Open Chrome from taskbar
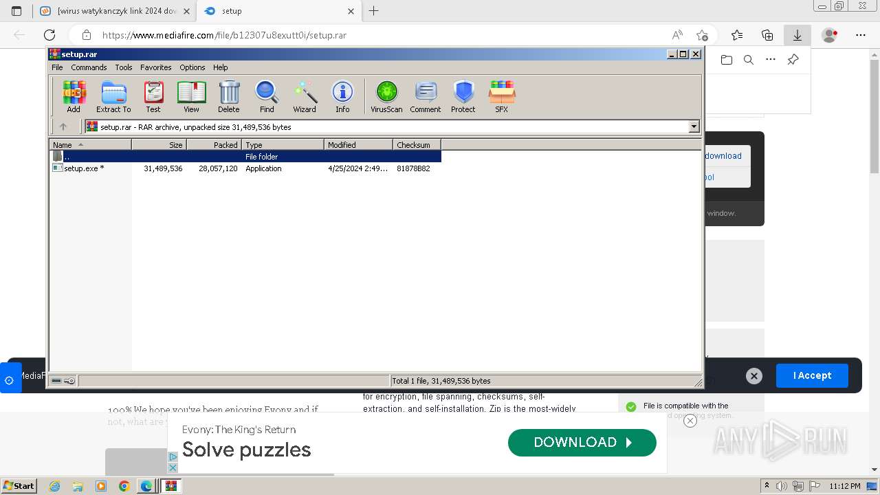 click(124, 486)
